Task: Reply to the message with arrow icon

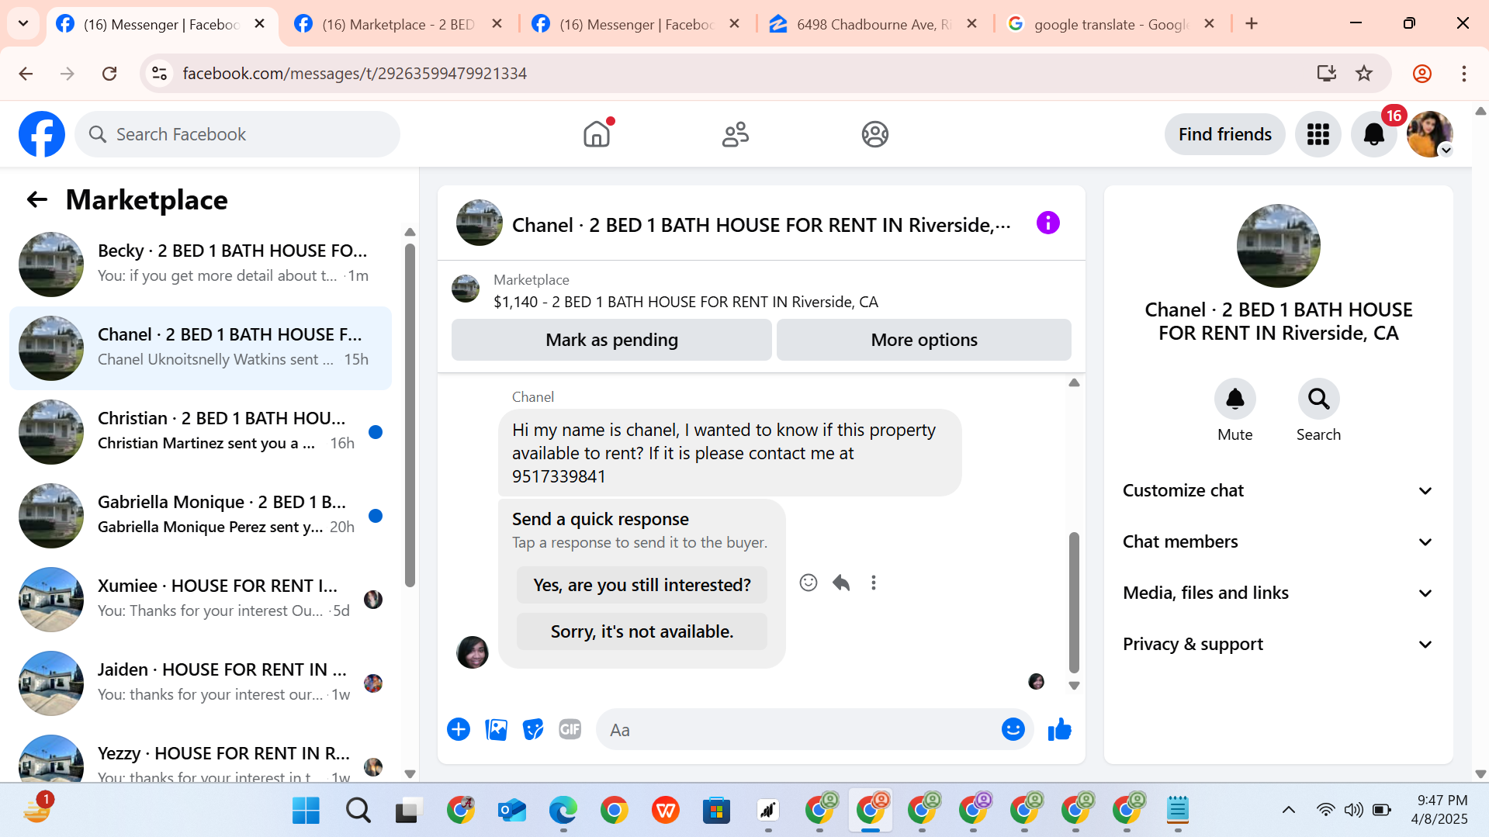Action: point(841,583)
